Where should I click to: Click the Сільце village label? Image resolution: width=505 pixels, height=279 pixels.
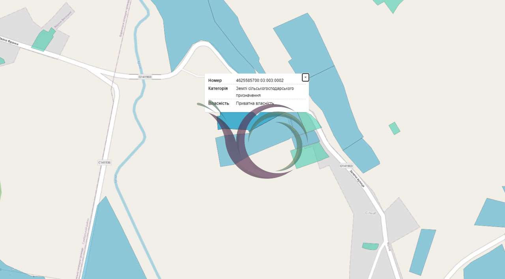click(371, 213)
